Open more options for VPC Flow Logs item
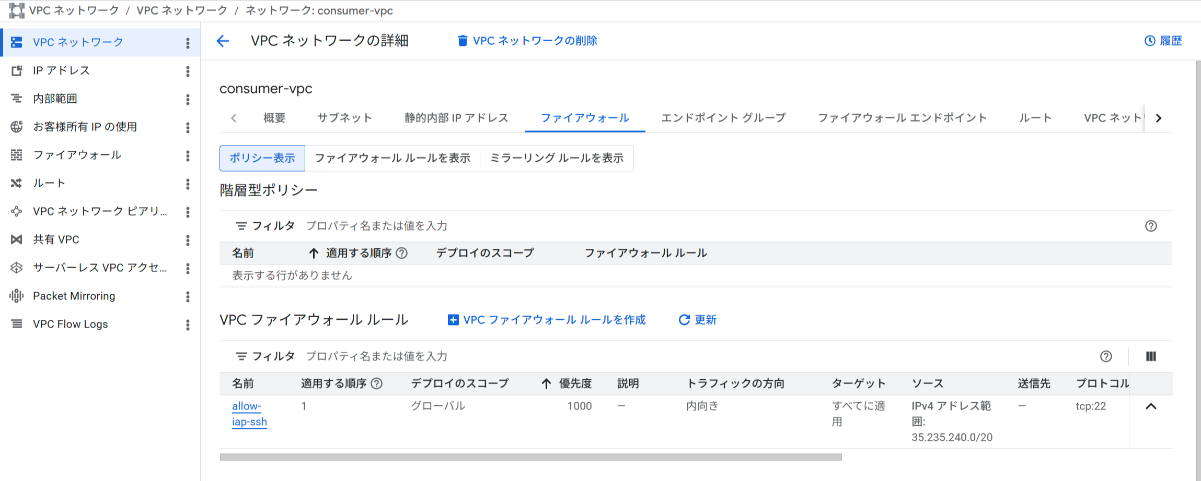Viewport: 1201px width, 481px height. click(x=188, y=324)
